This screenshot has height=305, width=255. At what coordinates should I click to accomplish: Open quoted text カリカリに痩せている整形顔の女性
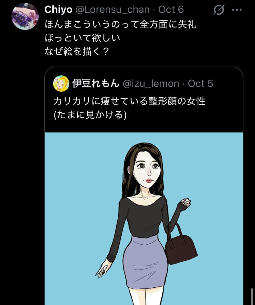[x=129, y=101]
